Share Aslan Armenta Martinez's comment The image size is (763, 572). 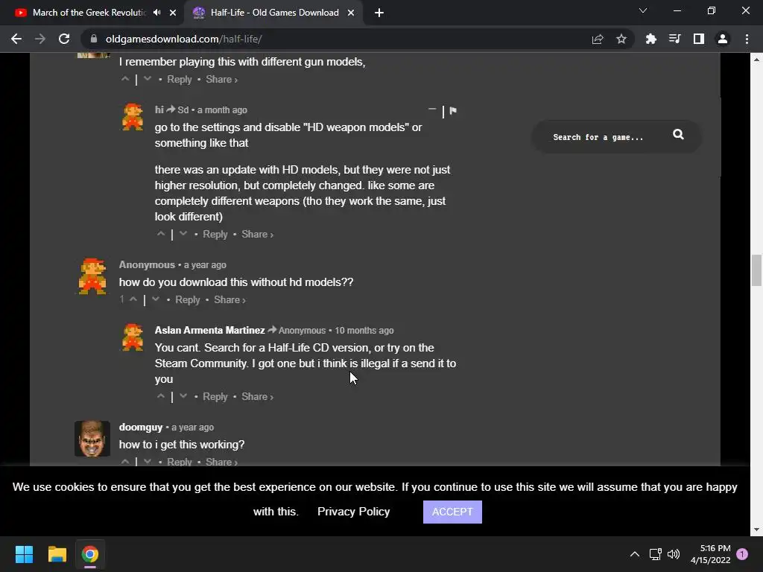(x=257, y=397)
